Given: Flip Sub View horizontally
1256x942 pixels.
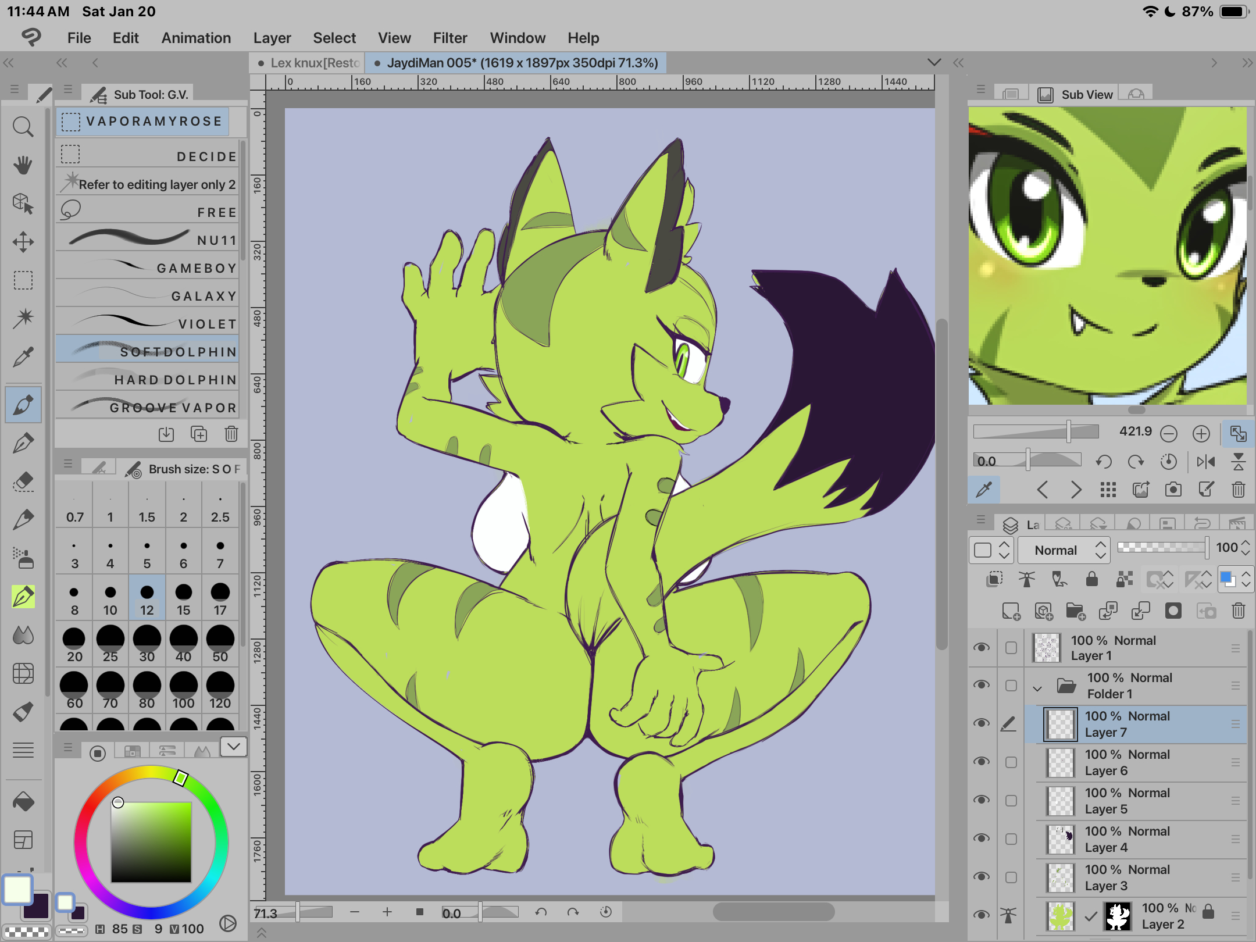Looking at the screenshot, I should click(1205, 462).
